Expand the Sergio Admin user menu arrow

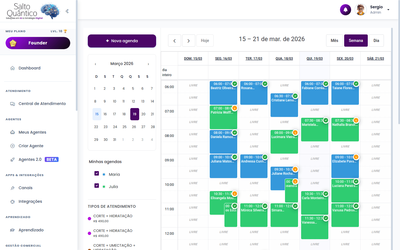(x=388, y=10)
